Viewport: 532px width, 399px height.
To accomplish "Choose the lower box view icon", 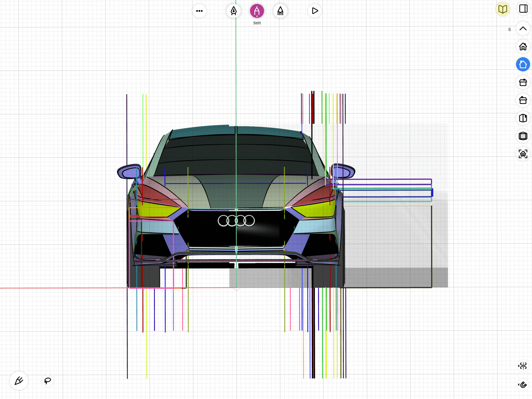I will (x=523, y=100).
